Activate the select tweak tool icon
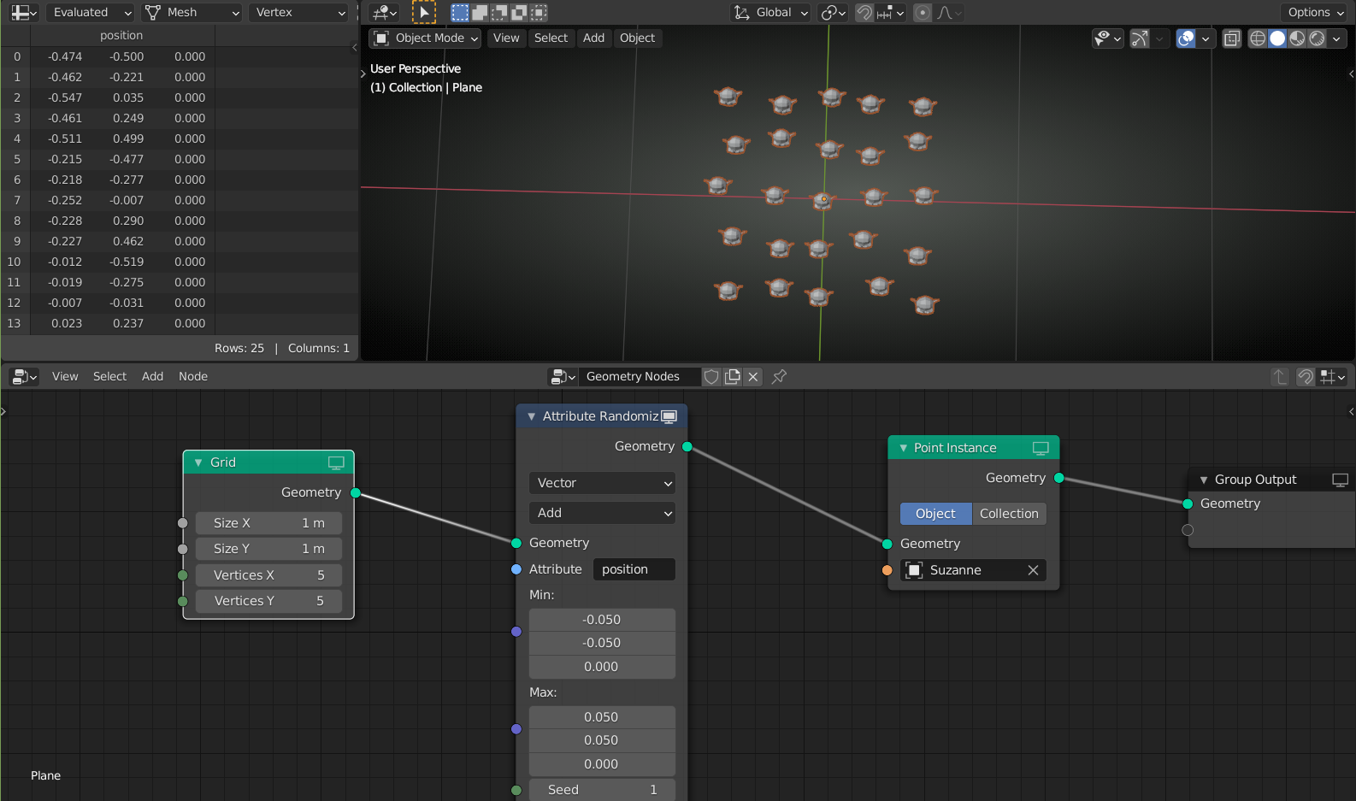This screenshot has width=1356, height=801. 423,13
